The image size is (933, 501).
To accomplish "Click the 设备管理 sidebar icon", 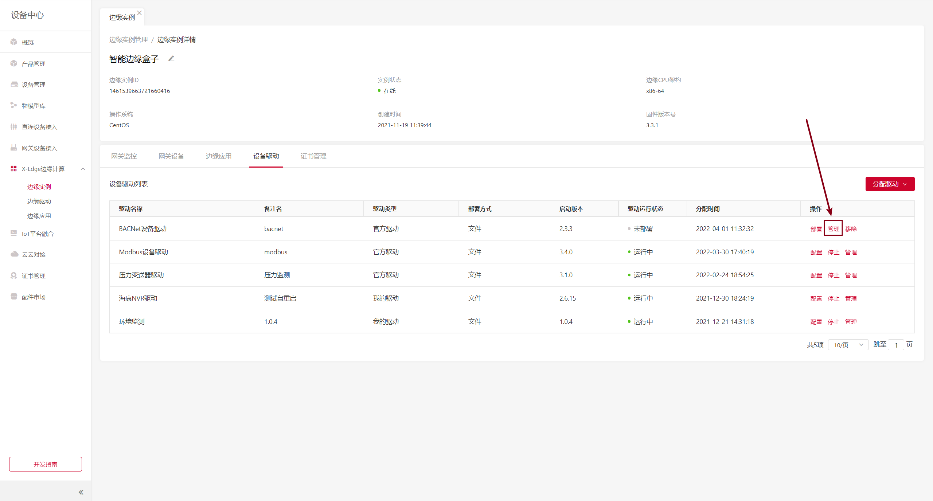I will [14, 85].
